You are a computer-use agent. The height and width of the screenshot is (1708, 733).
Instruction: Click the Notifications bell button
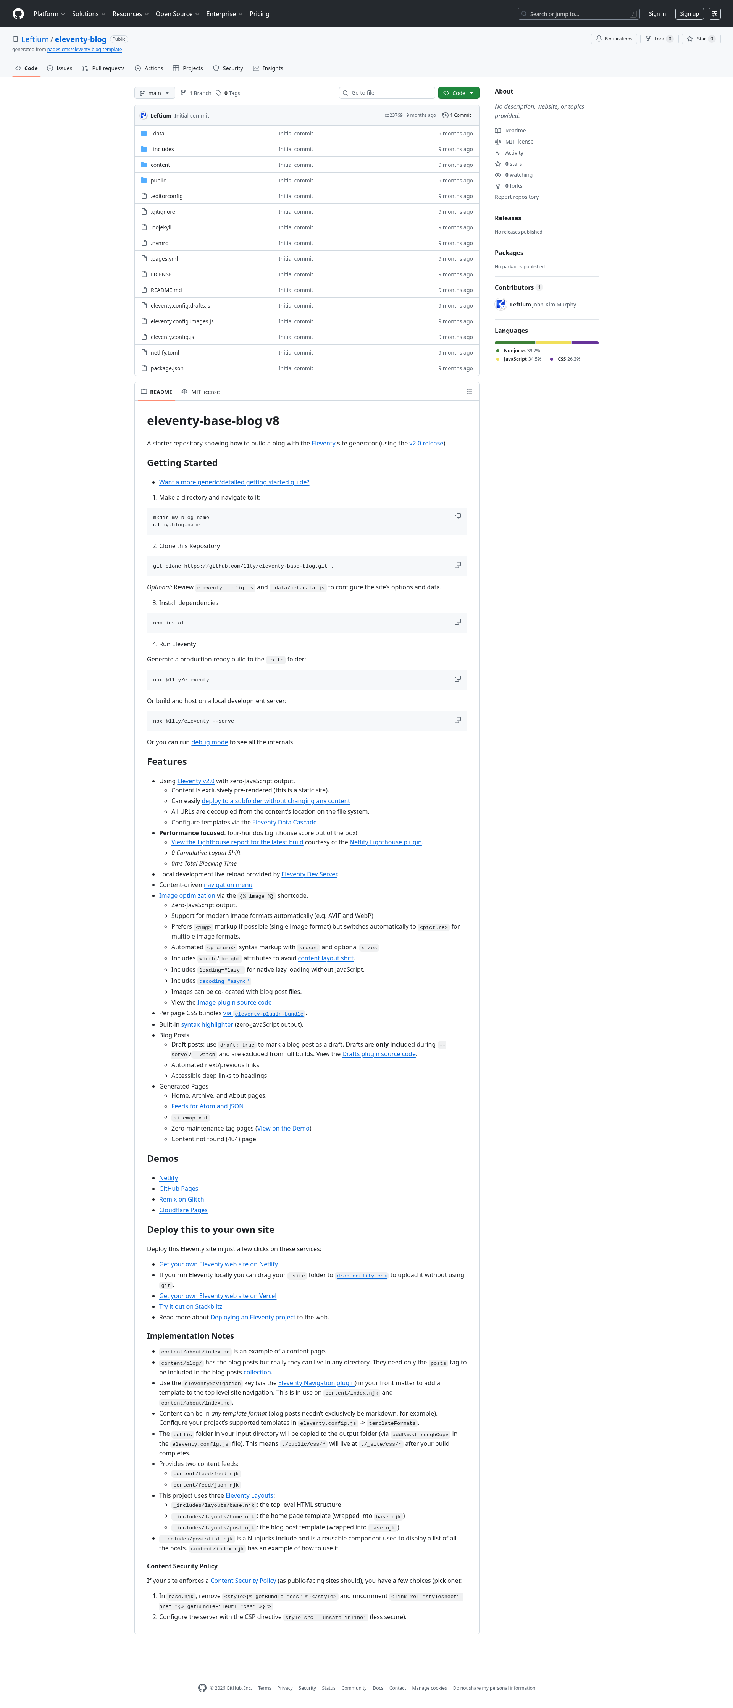pyautogui.click(x=614, y=39)
